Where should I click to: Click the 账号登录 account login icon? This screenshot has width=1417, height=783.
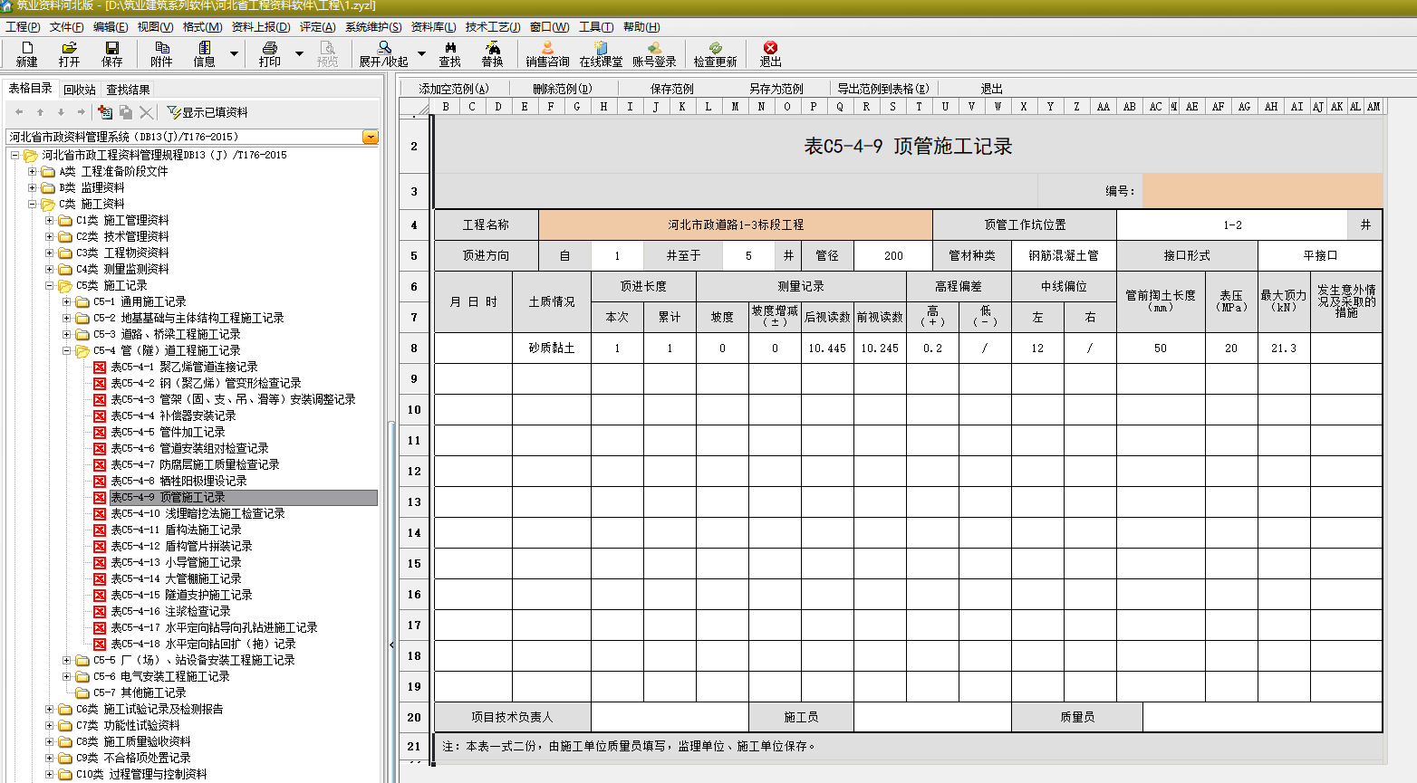point(654,53)
